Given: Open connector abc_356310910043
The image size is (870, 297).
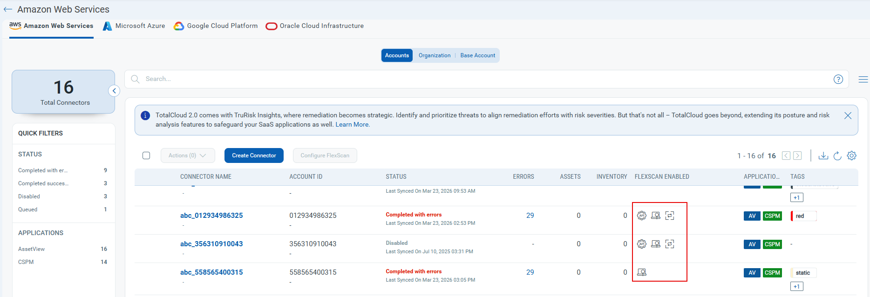Looking at the screenshot, I should 211,244.
